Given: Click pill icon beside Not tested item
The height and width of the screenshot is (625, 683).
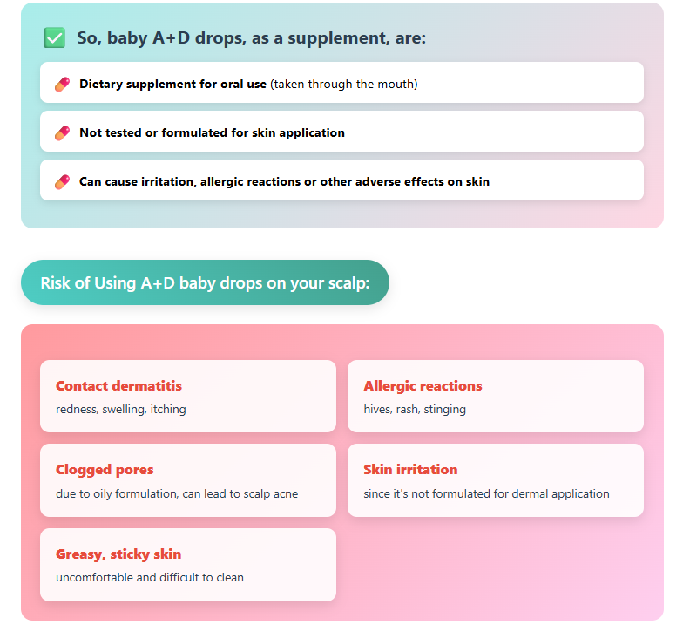Looking at the screenshot, I should pyautogui.click(x=63, y=132).
